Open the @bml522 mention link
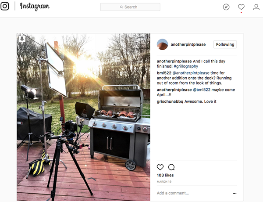263x202 pixels. [202, 90]
